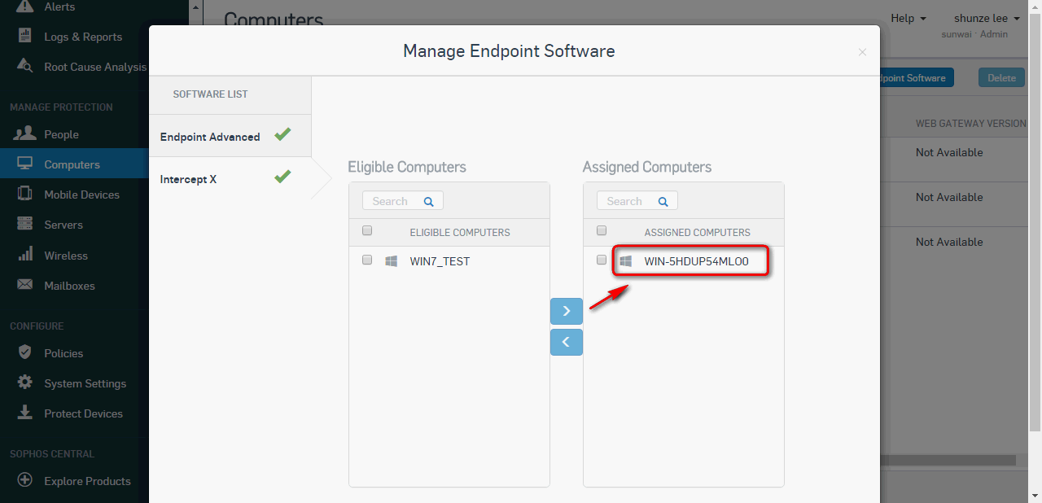The height and width of the screenshot is (503, 1042).
Task: Open the Wireless section
Action: pos(66,256)
